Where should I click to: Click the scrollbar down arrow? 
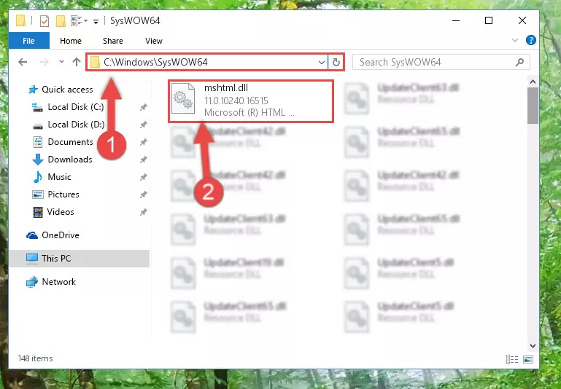533,346
